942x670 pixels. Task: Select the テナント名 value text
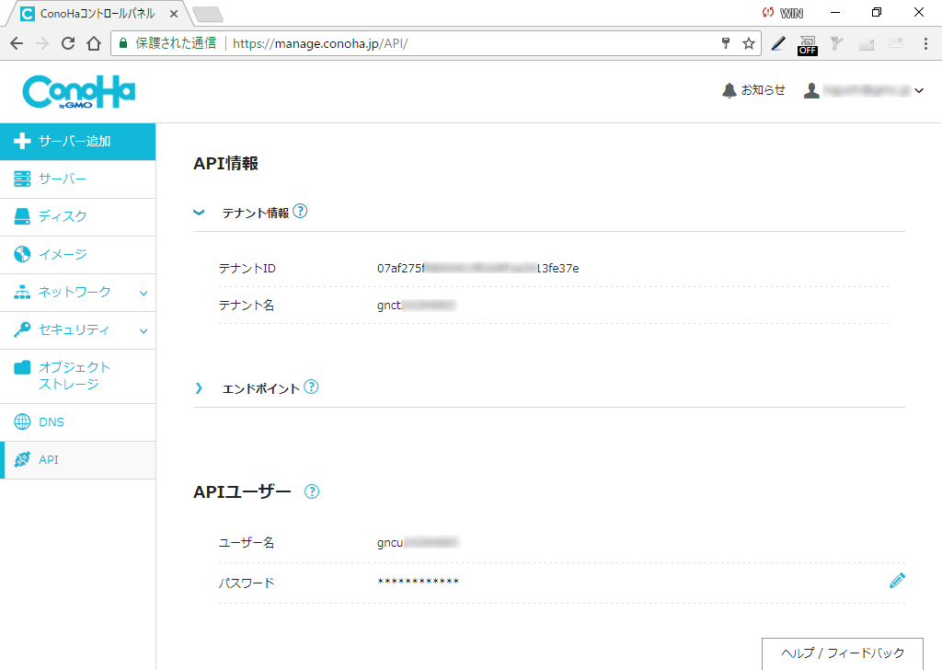417,306
